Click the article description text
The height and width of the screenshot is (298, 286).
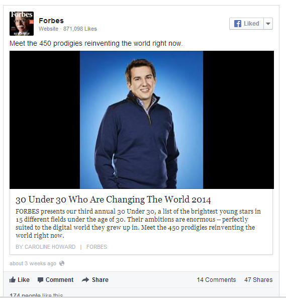coord(138,223)
